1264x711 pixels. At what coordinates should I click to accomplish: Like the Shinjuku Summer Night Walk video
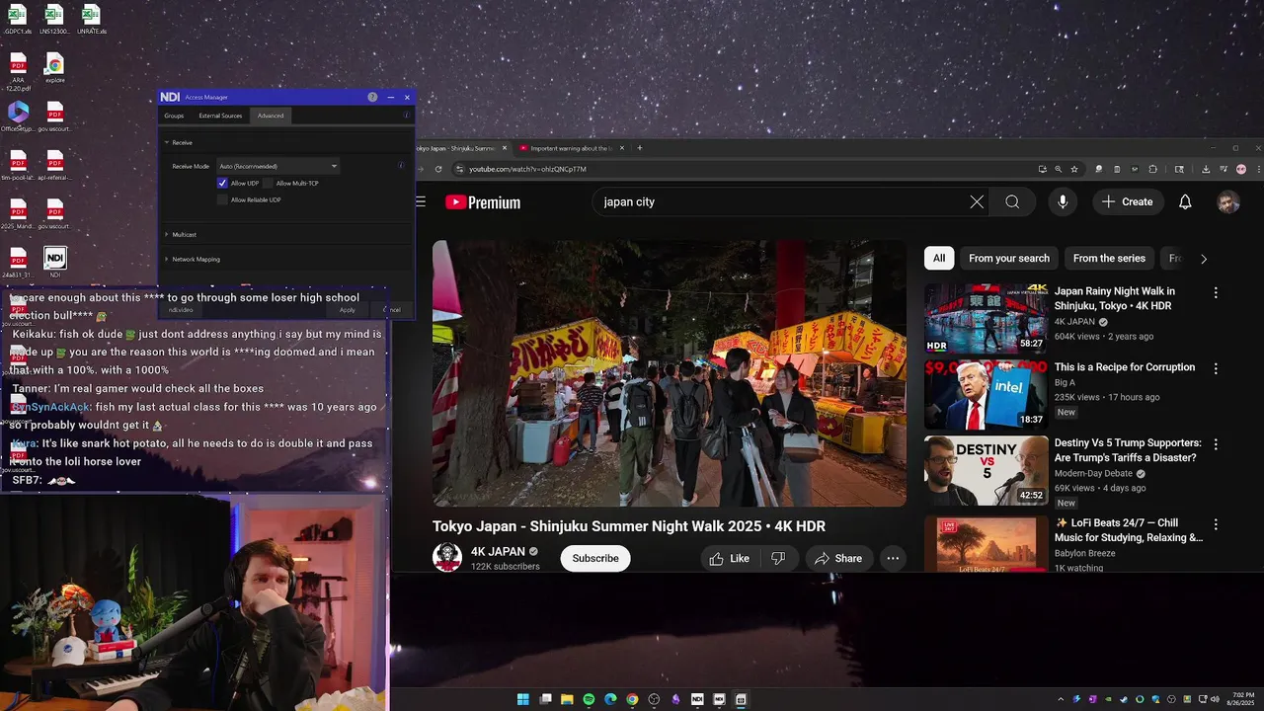[x=729, y=558]
